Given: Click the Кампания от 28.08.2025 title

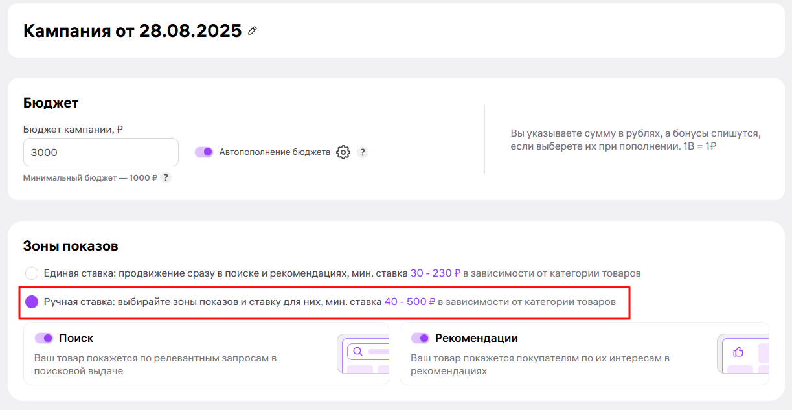Looking at the screenshot, I should coord(132,30).
